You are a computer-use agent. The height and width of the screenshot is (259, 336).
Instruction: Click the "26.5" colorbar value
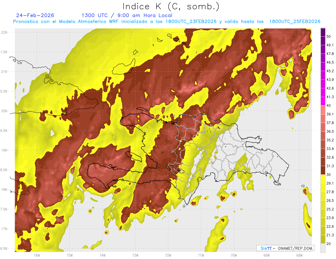point(330,201)
